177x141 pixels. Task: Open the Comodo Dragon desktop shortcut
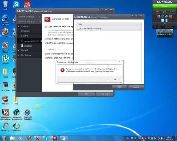click(x=5, y=47)
